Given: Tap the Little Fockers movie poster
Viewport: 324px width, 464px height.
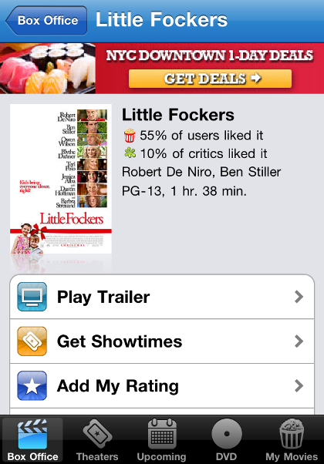Looking at the screenshot, I should coord(61,179).
